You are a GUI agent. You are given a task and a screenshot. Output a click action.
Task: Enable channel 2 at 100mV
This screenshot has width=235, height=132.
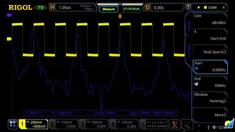coord(64,124)
